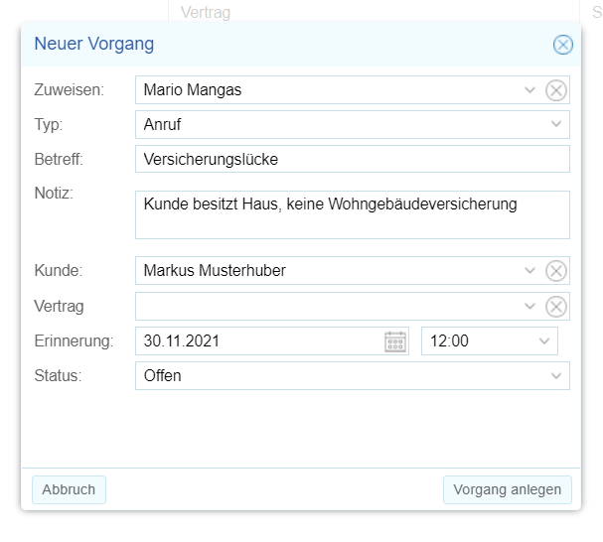Expand the Zuweisen dropdown list
This screenshot has height=542, width=603.
coord(530,90)
